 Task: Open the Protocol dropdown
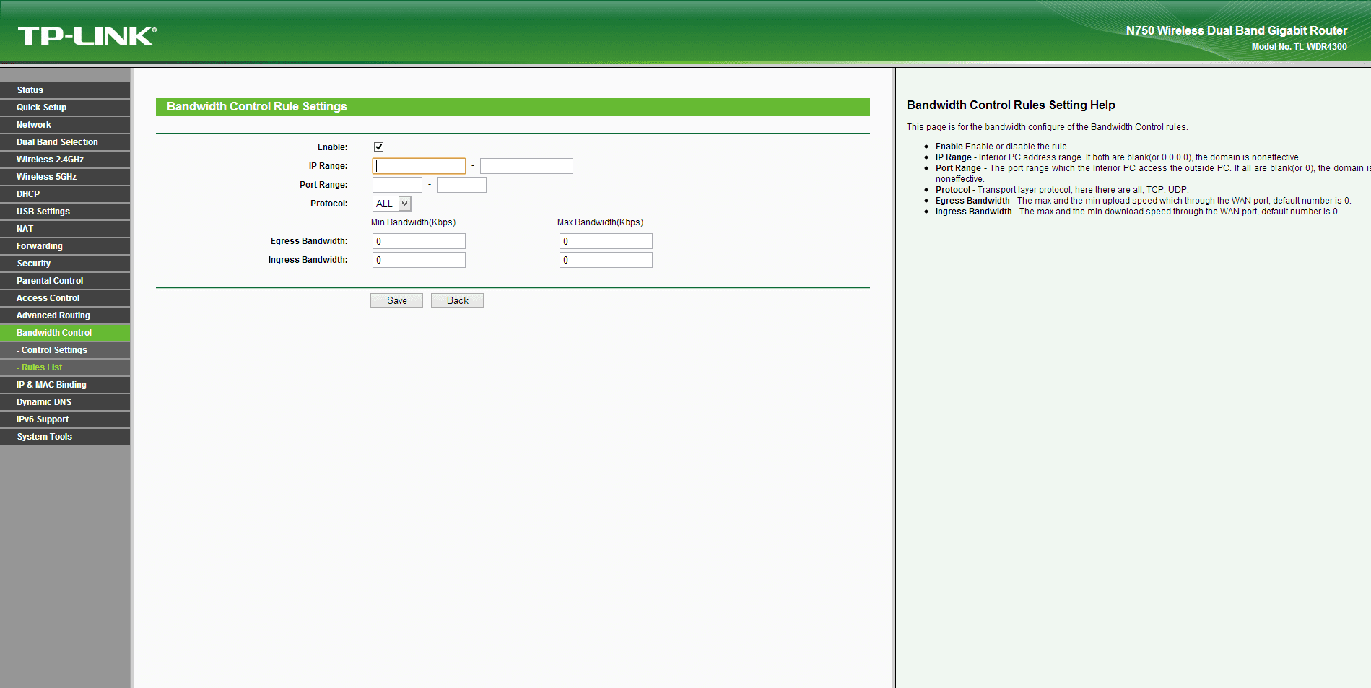tap(392, 204)
